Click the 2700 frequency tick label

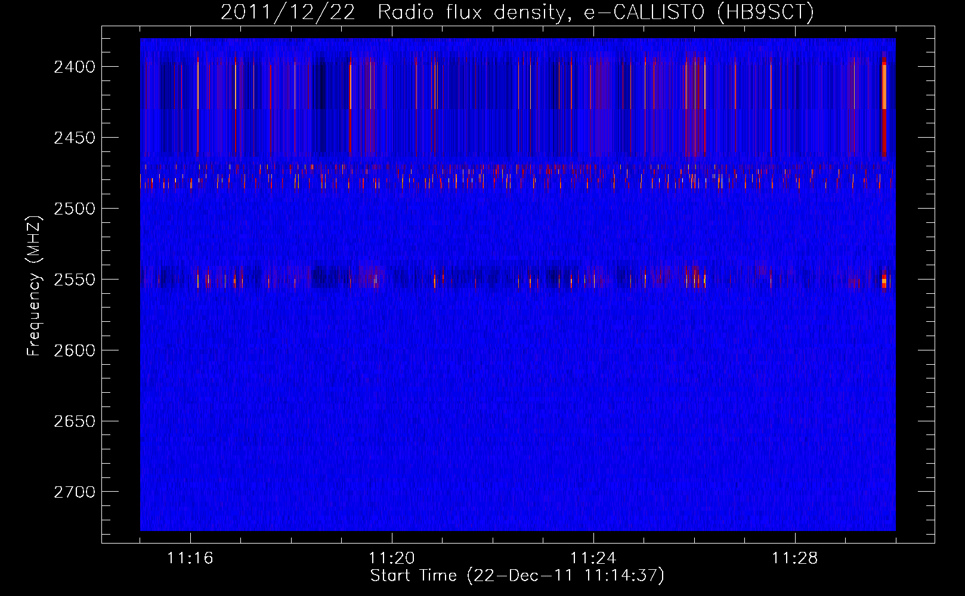tap(75, 492)
